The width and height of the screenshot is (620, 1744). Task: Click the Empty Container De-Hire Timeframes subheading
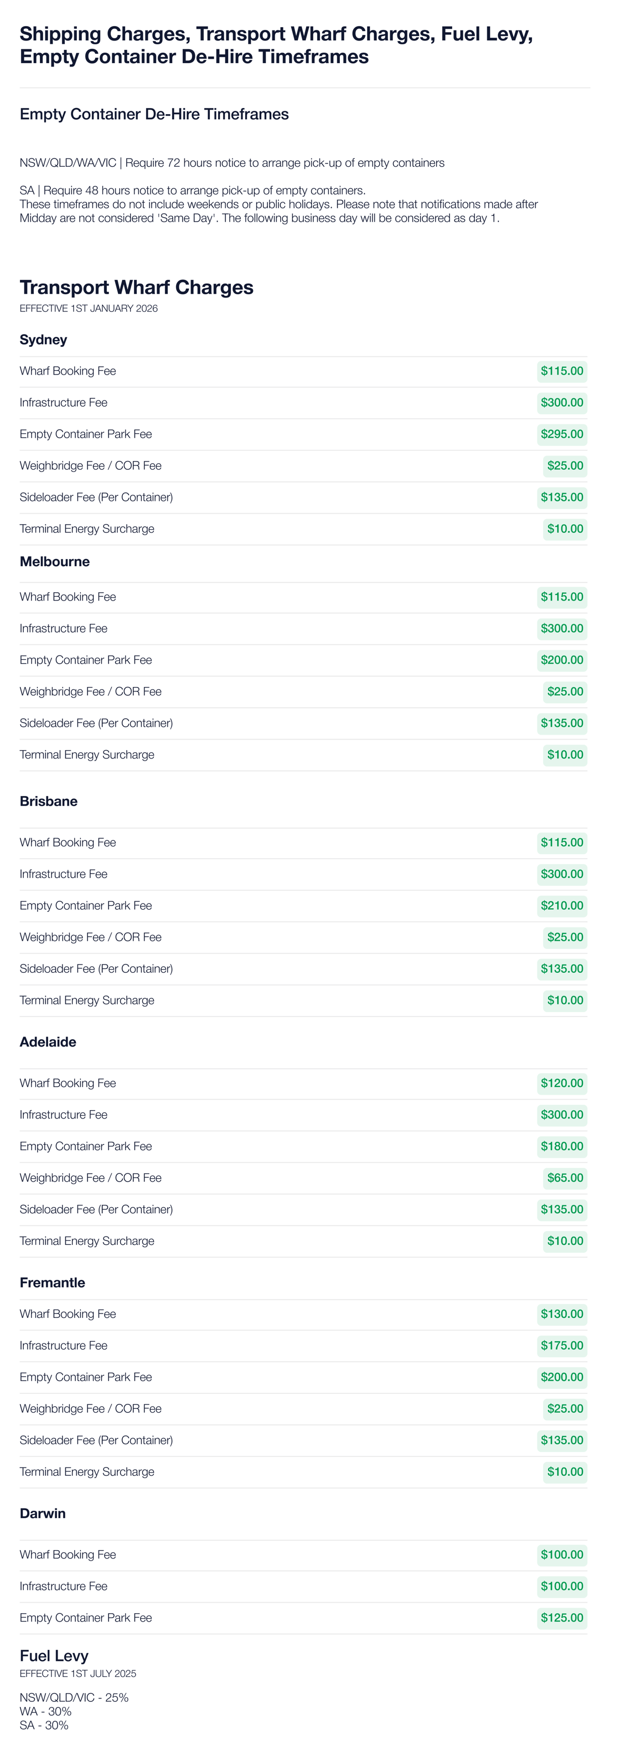(x=154, y=114)
